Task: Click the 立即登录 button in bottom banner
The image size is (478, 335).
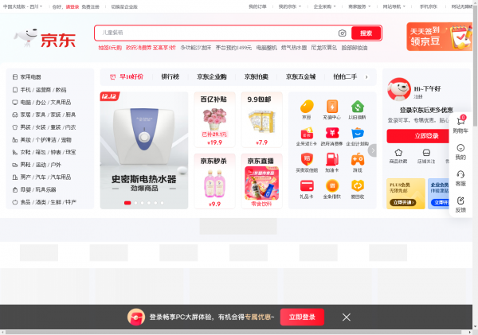Action: coord(301,317)
